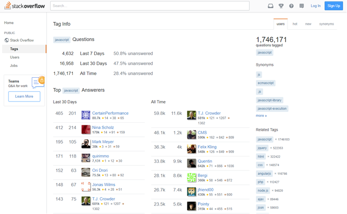
Task: Open Mark Meyer's avatar
Action: 86,144
